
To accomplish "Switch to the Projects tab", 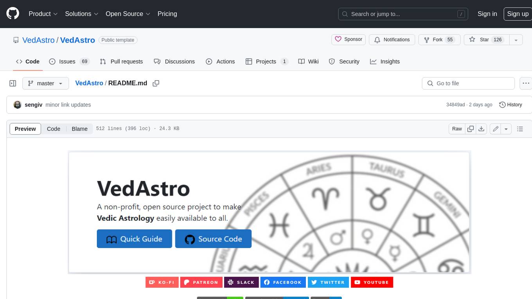I will 267,61.
